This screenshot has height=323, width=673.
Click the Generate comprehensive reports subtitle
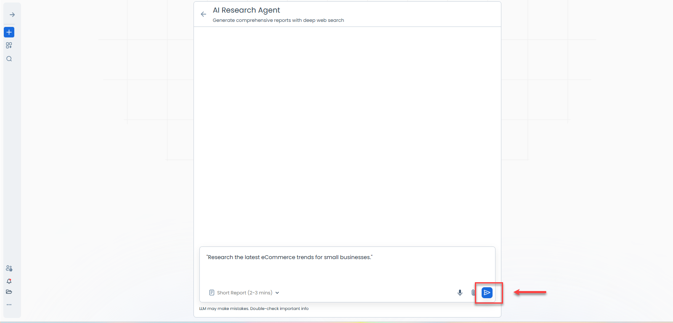278,20
